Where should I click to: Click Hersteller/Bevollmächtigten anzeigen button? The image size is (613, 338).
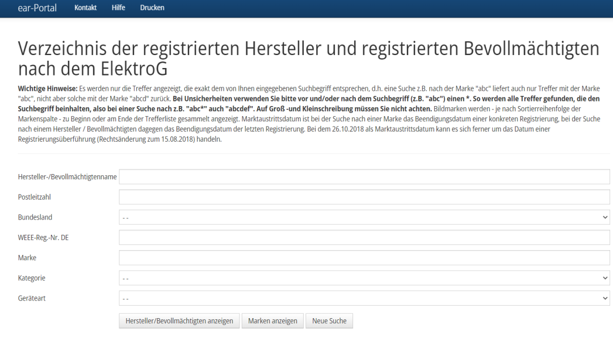179,321
